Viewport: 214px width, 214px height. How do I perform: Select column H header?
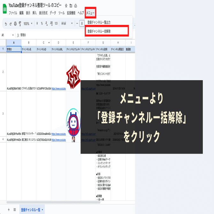pos(118,43)
